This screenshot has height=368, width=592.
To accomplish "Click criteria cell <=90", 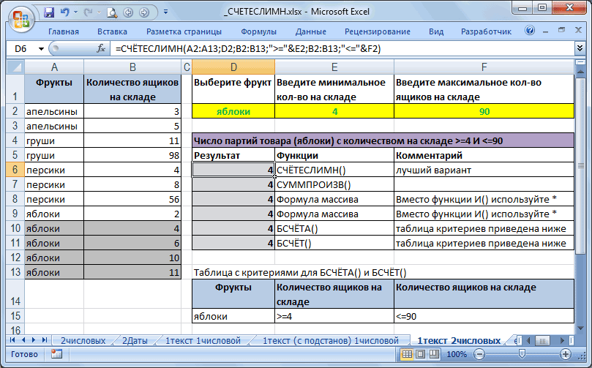I will [x=484, y=316].
